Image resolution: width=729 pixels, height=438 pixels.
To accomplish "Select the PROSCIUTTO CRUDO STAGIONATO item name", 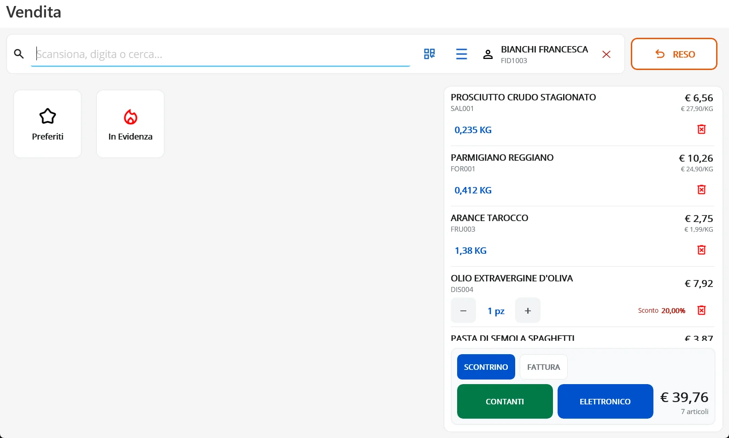I will pos(523,97).
